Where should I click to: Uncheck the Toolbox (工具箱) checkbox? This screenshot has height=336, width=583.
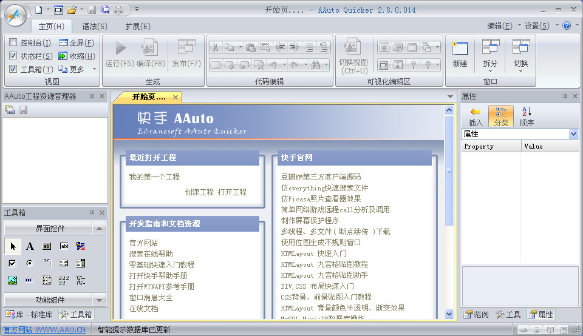pos(13,69)
